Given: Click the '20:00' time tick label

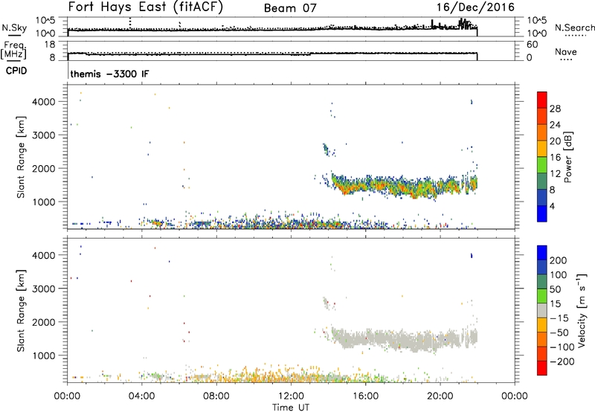Looking at the screenshot, I should click(x=440, y=396).
